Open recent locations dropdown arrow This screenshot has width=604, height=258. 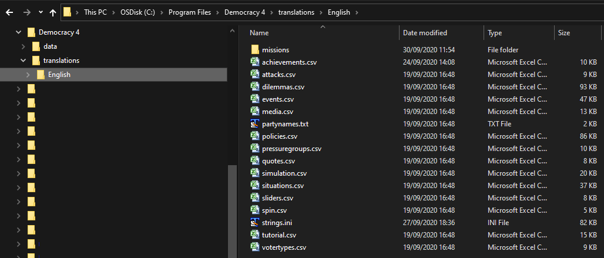[41, 12]
